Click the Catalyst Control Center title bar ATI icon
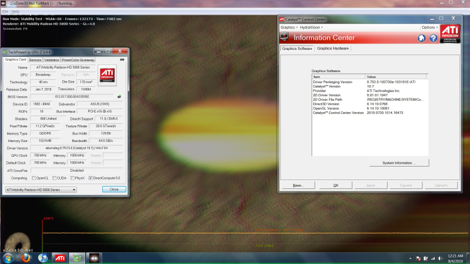Screen dimensions: 470x264 (x=282, y=19)
